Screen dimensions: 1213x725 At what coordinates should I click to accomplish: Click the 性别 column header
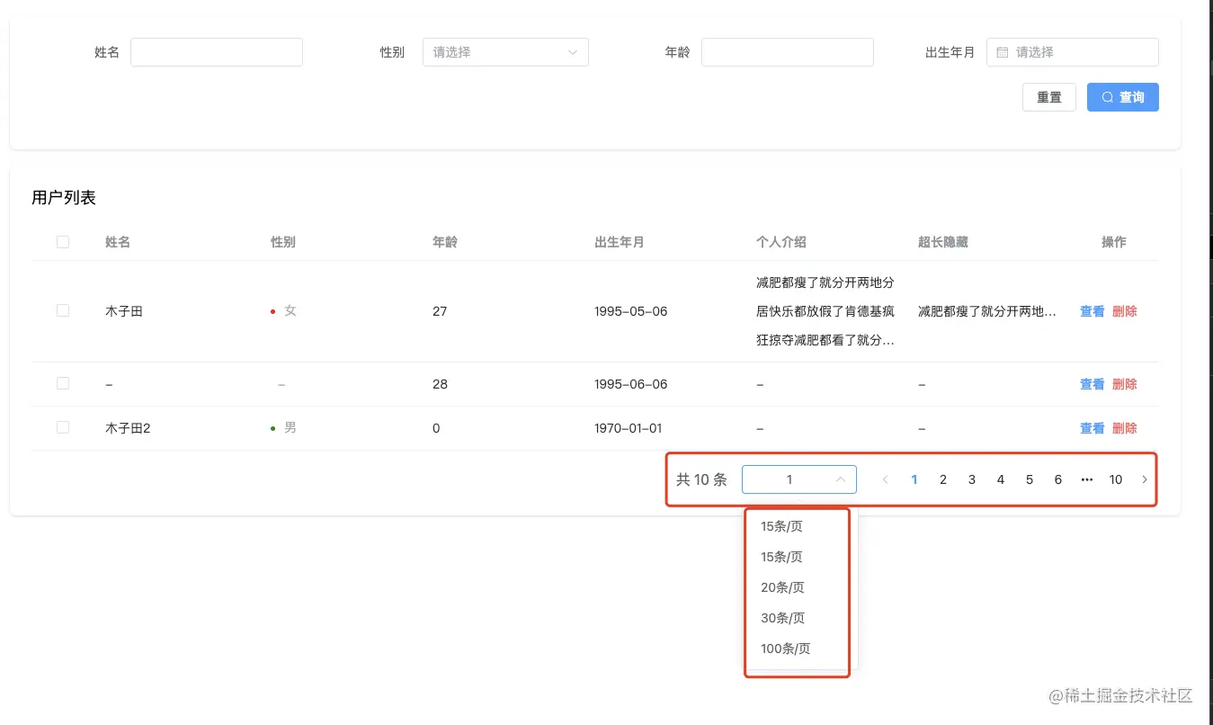click(x=283, y=242)
